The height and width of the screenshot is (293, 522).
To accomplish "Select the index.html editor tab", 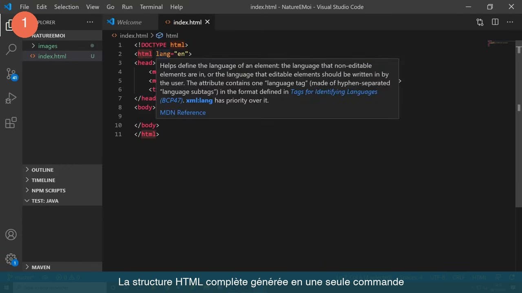I will pos(187,22).
